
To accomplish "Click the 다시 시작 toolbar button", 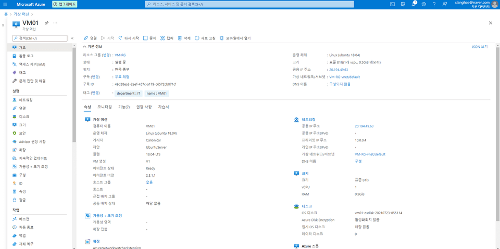I will click(x=129, y=38).
